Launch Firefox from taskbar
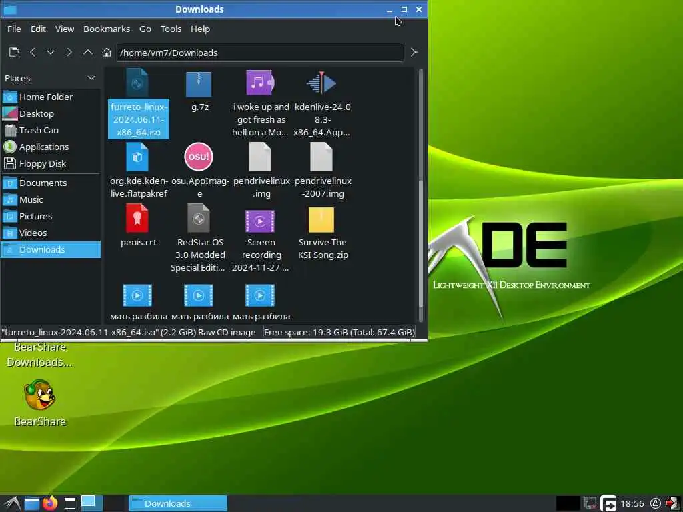This screenshot has width=683, height=512. pyautogui.click(x=50, y=503)
